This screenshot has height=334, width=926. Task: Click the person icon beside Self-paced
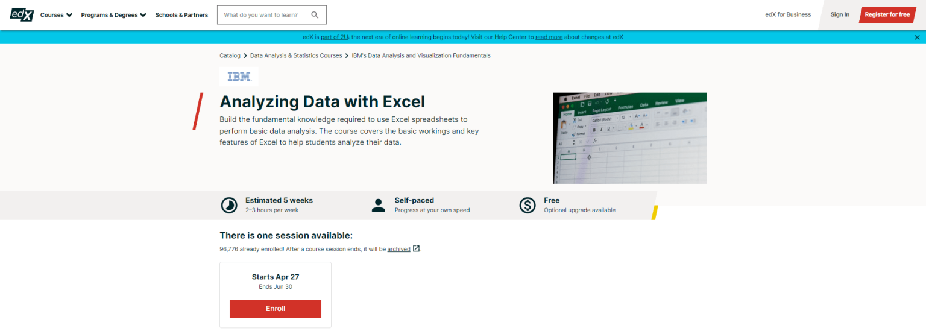tap(378, 205)
